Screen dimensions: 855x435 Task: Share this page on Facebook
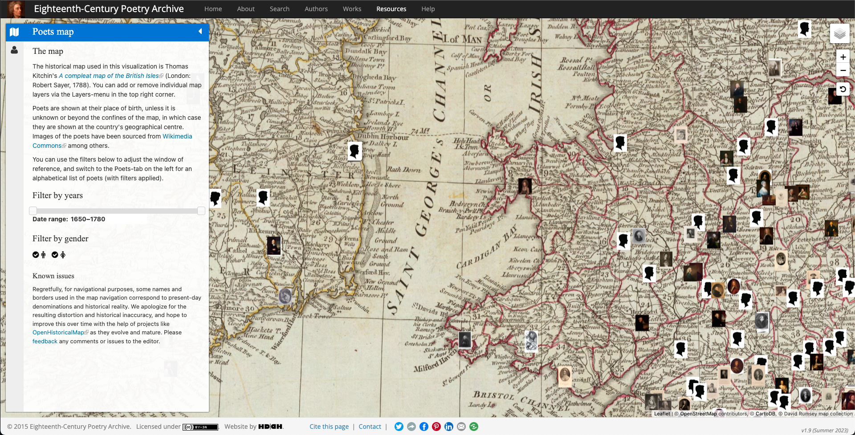pyautogui.click(x=424, y=427)
